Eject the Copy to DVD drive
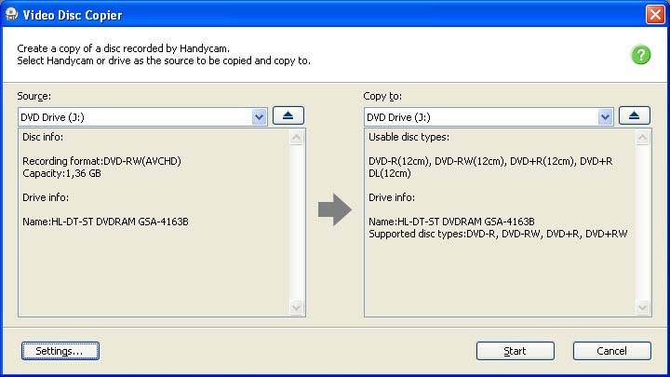 pyautogui.click(x=634, y=116)
